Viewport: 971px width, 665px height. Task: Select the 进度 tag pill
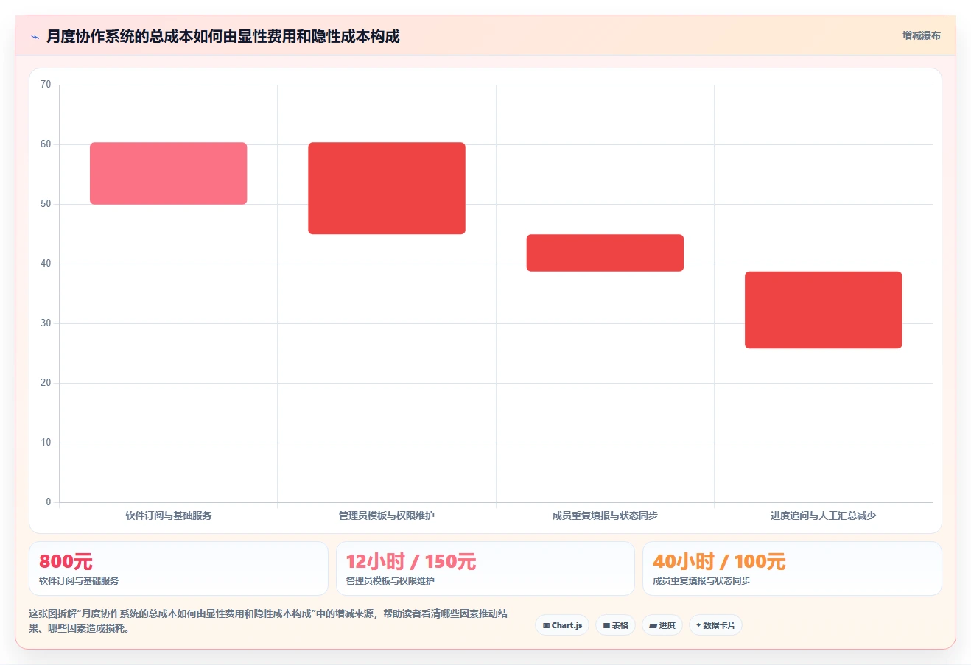pos(662,625)
